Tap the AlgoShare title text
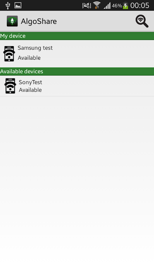 point(39,21)
